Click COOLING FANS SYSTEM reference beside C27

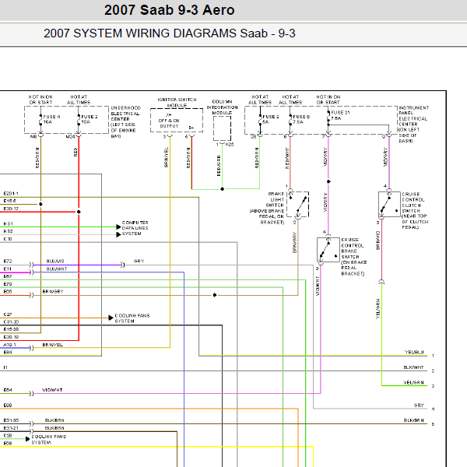pos(132,318)
